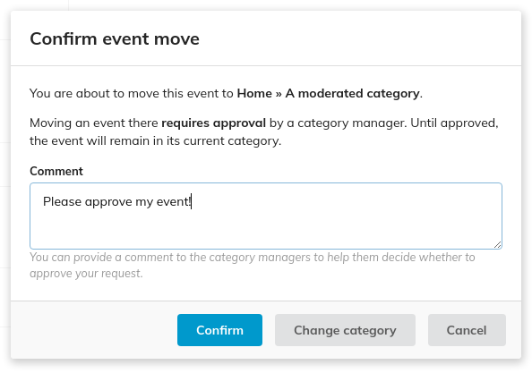
Task: Click the bold "A moderated category" text
Action: (x=353, y=93)
